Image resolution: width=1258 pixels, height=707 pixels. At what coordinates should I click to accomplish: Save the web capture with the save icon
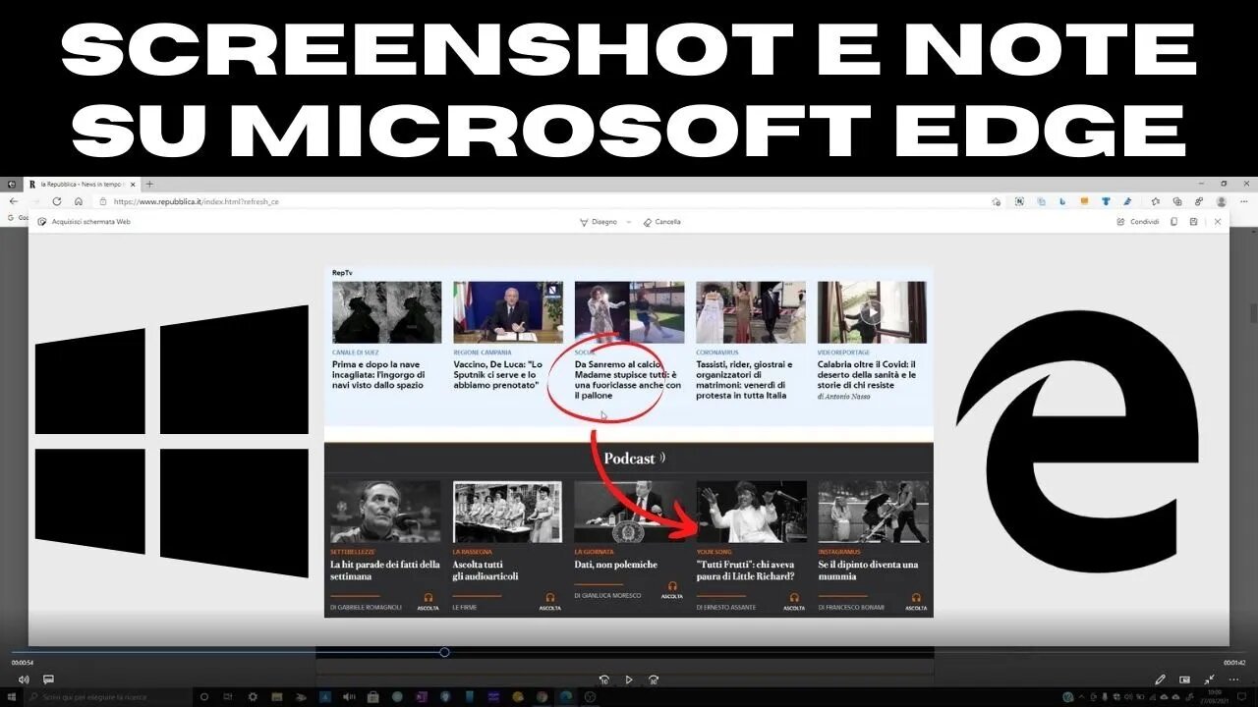point(1193,222)
